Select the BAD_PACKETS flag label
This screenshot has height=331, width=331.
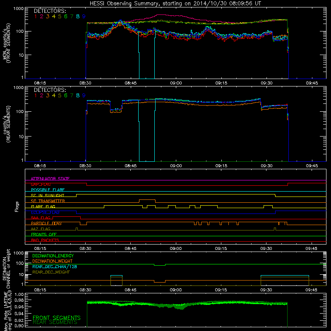[x=45, y=240]
